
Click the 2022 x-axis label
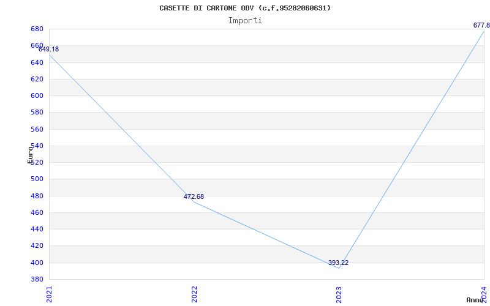tap(194, 294)
